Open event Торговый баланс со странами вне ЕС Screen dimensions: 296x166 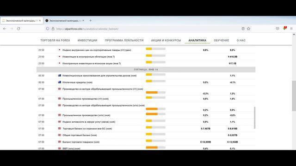(87, 129)
